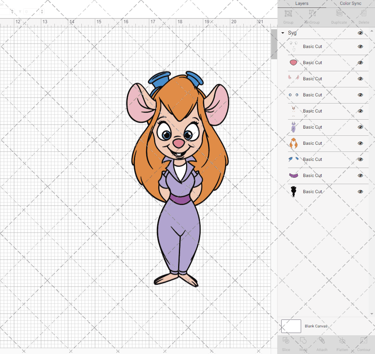Click Basic Cut text beside belt layer

click(x=312, y=175)
